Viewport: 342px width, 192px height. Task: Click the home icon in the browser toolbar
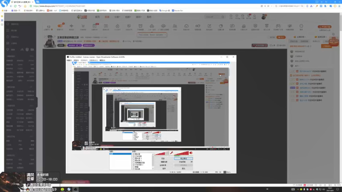coord(25,6)
